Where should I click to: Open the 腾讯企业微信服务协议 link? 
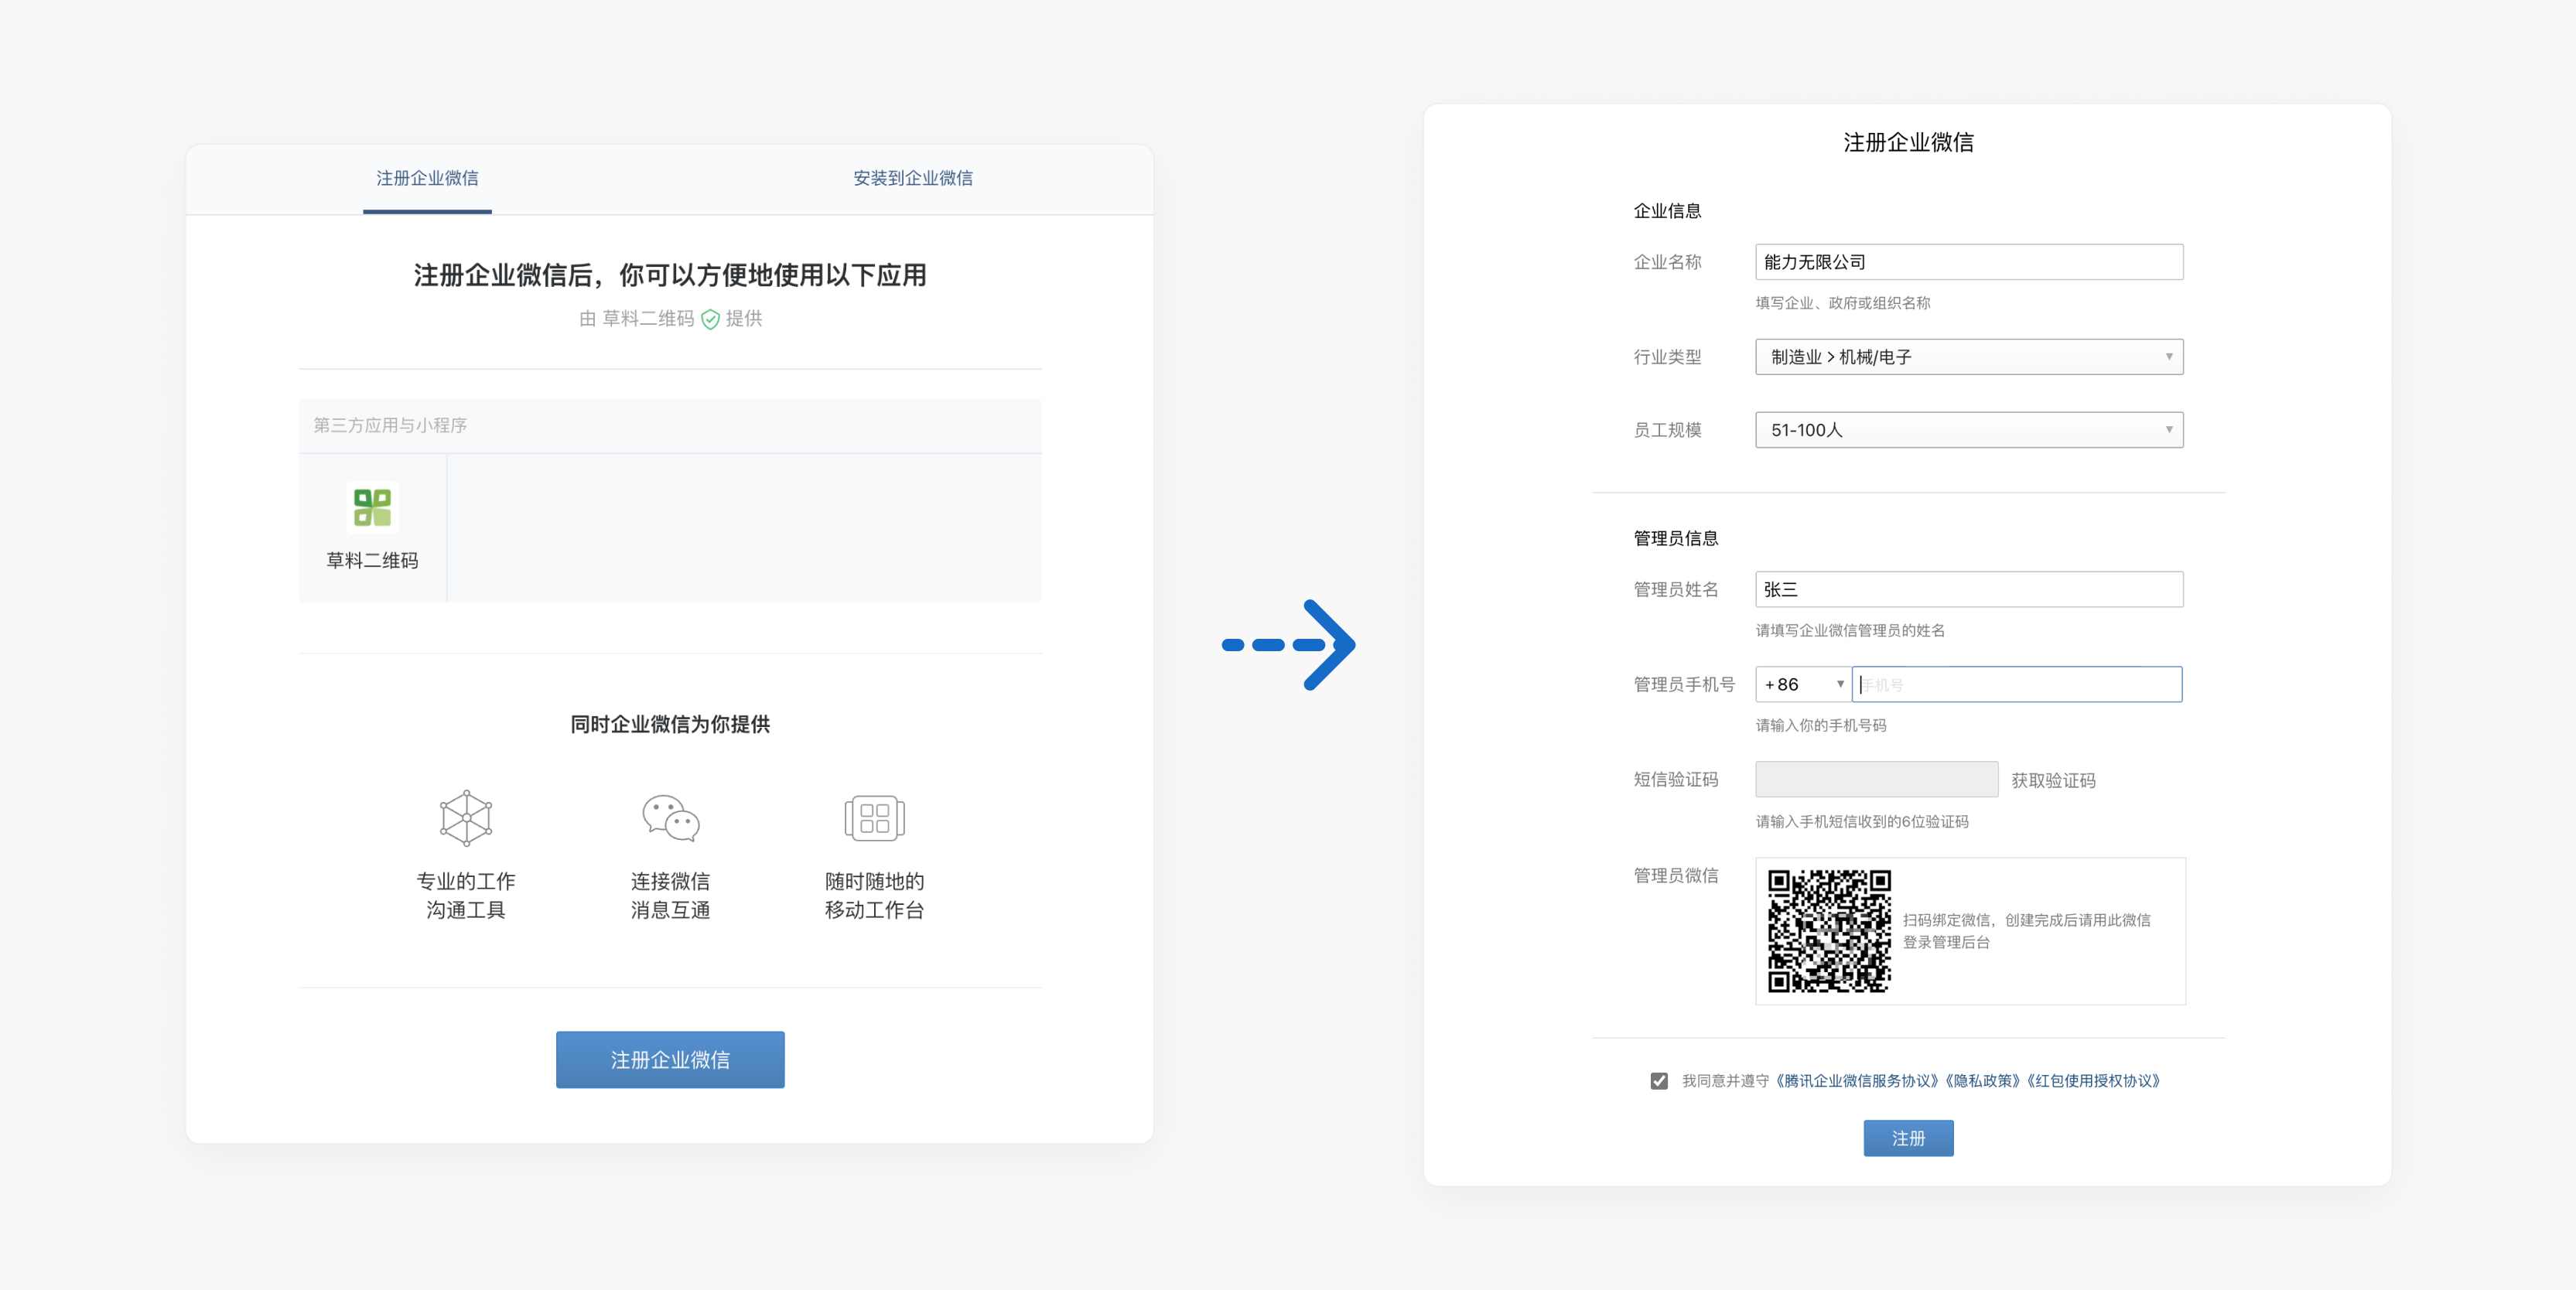pyautogui.click(x=1856, y=1081)
